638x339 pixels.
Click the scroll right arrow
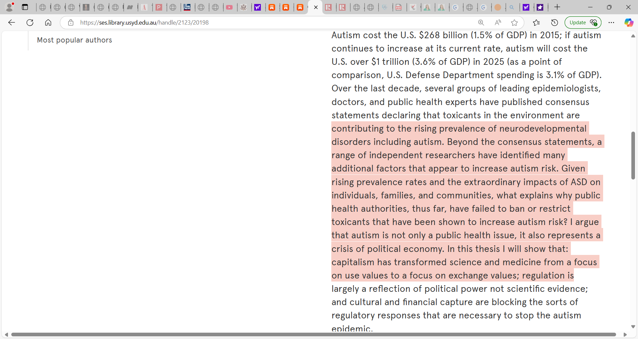click(625, 334)
